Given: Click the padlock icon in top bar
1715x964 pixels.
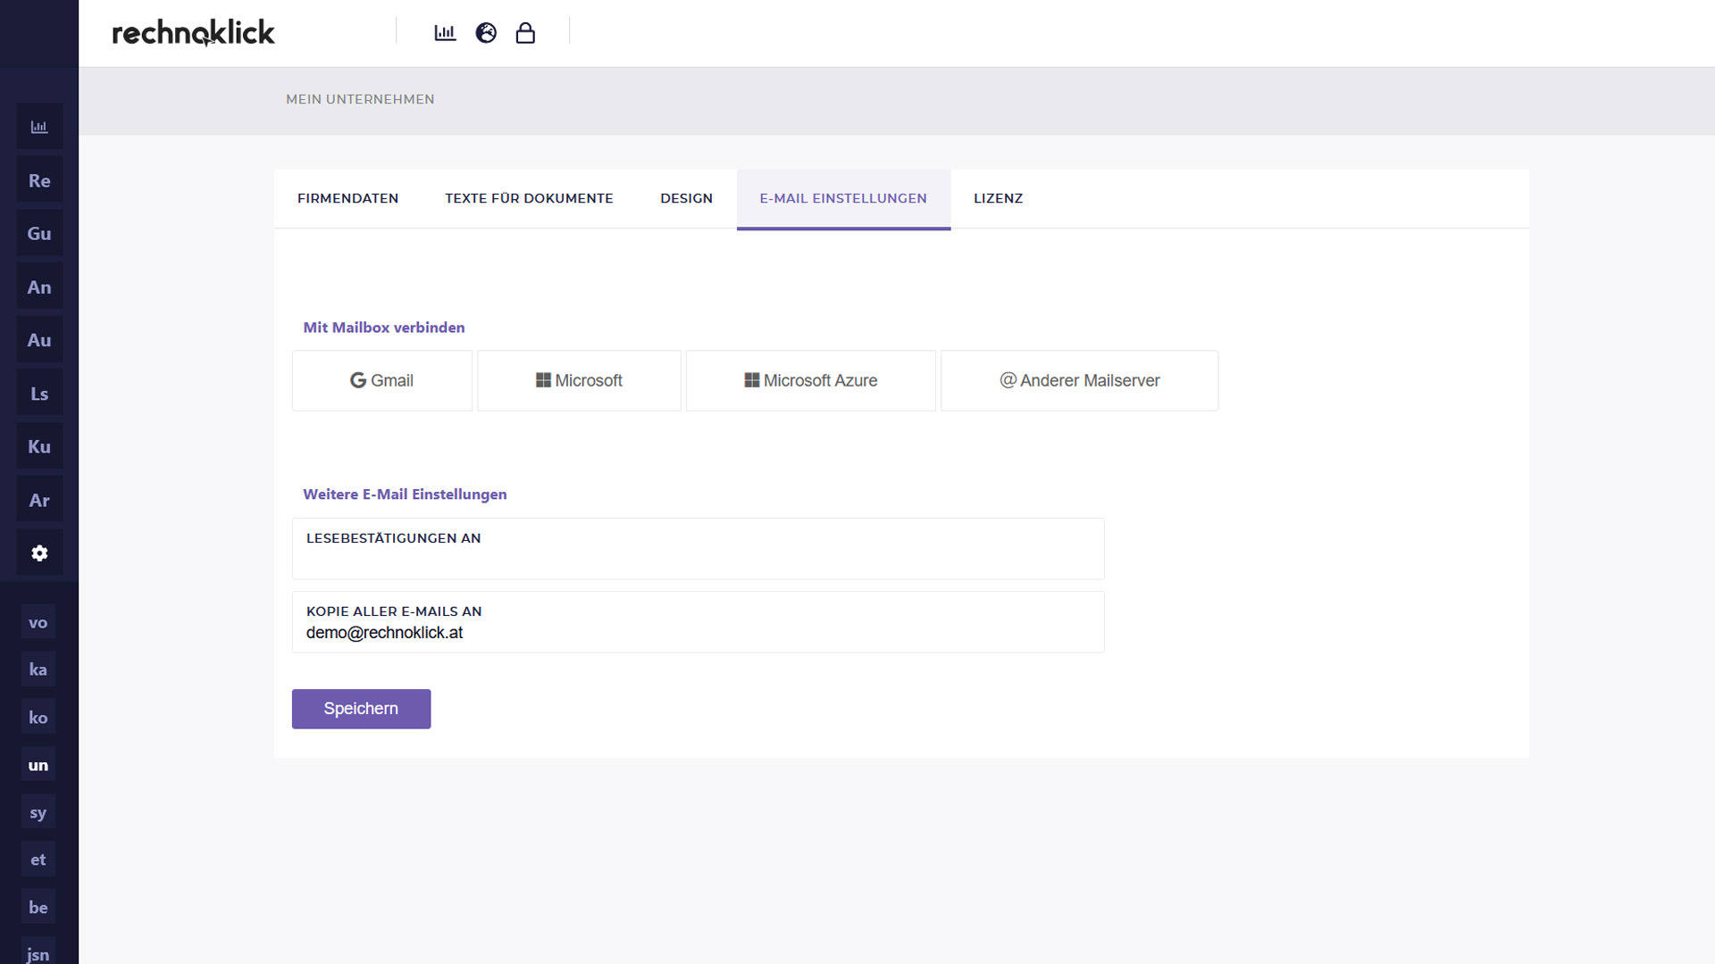Looking at the screenshot, I should tap(525, 33).
